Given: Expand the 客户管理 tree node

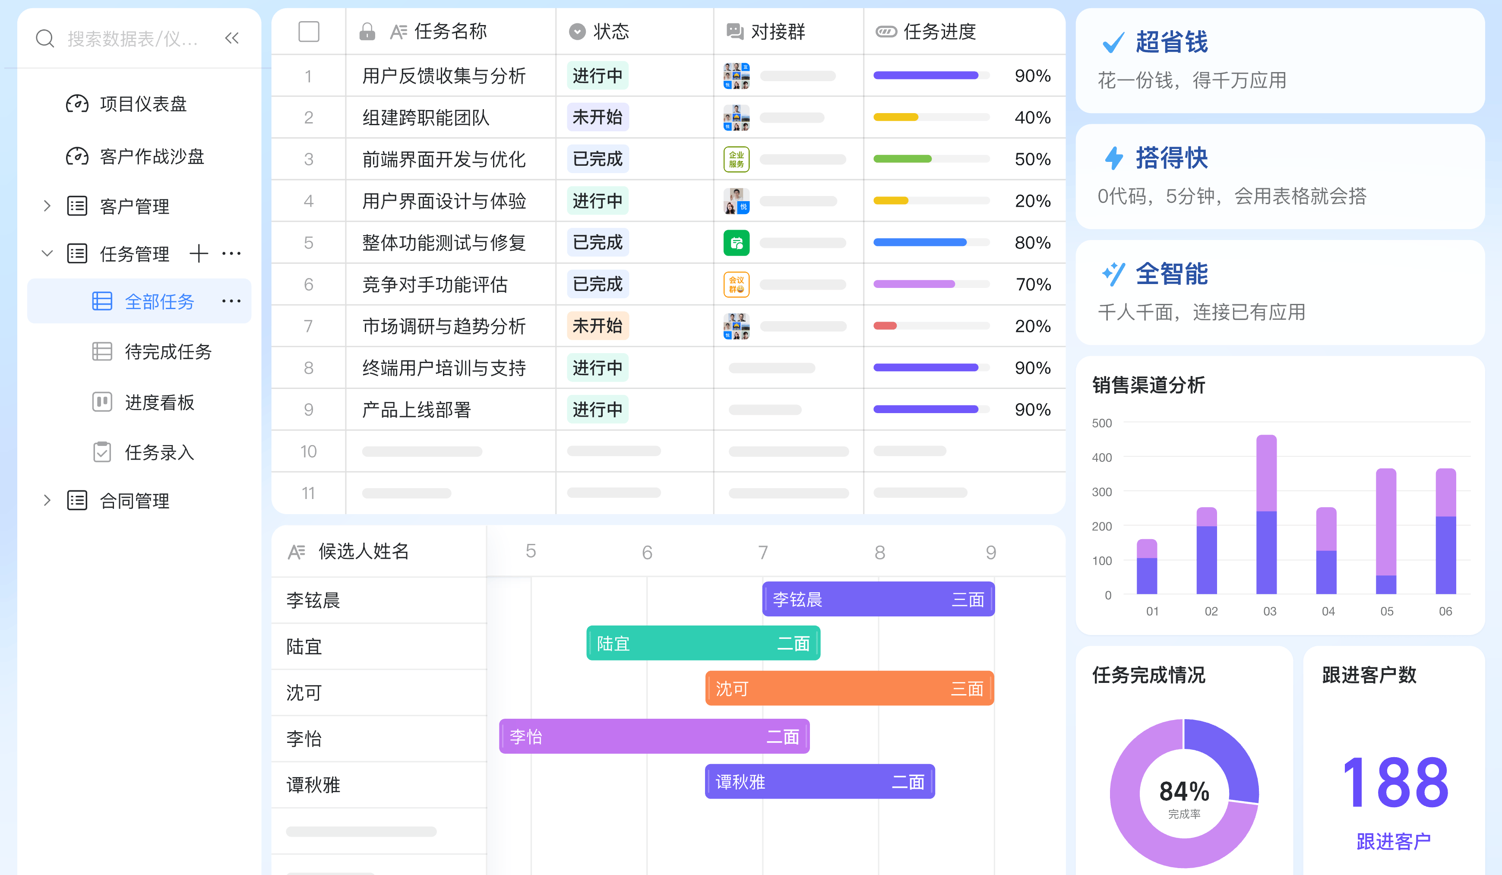Looking at the screenshot, I should tap(47, 206).
